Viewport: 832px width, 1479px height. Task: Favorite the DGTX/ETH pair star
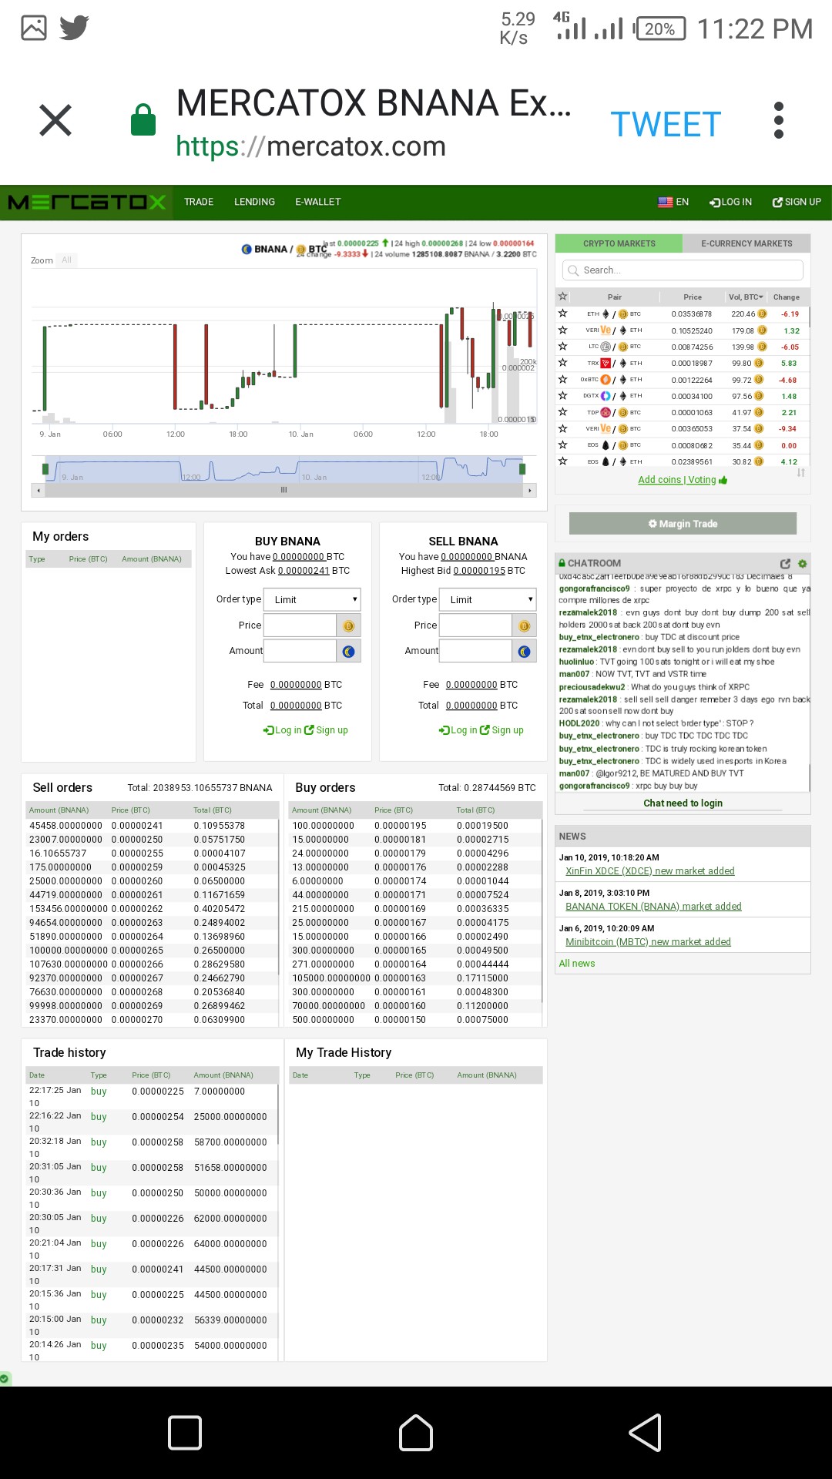[x=563, y=396]
